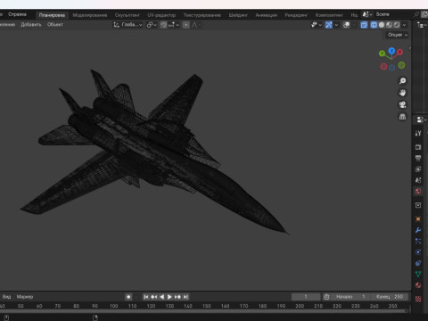
Task: Click the pan hand viewport icon
Action: pyautogui.click(x=402, y=93)
